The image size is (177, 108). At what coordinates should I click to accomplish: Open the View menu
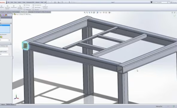(15, 2)
